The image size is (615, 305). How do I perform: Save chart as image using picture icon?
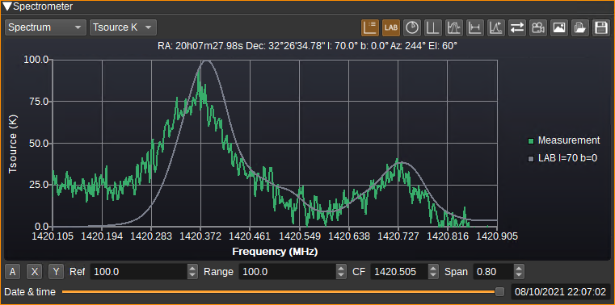coord(559,27)
